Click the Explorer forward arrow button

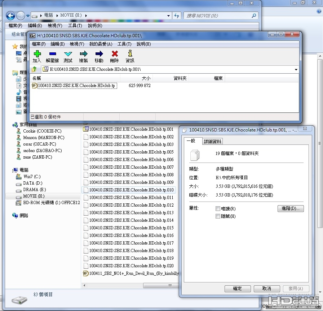click(x=21, y=16)
